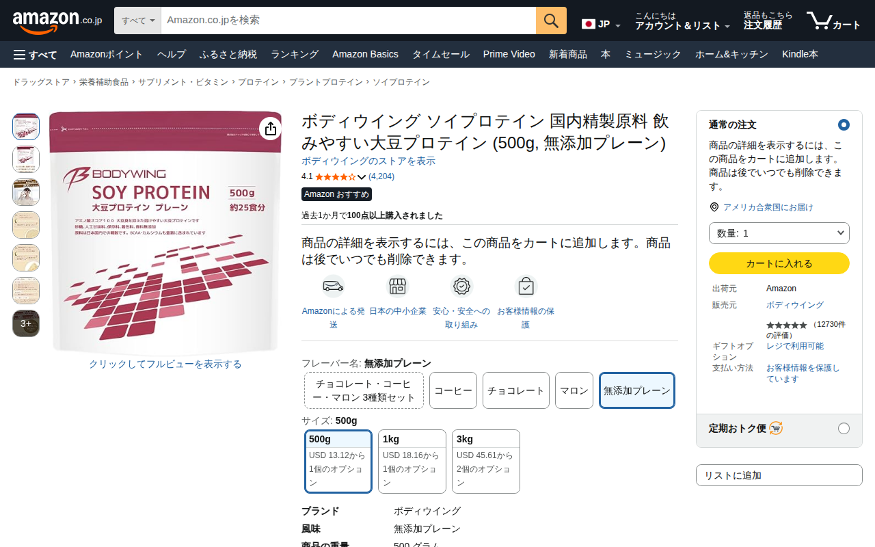Click the ドラッグストア breadcrumb

(x=41, y=82)
